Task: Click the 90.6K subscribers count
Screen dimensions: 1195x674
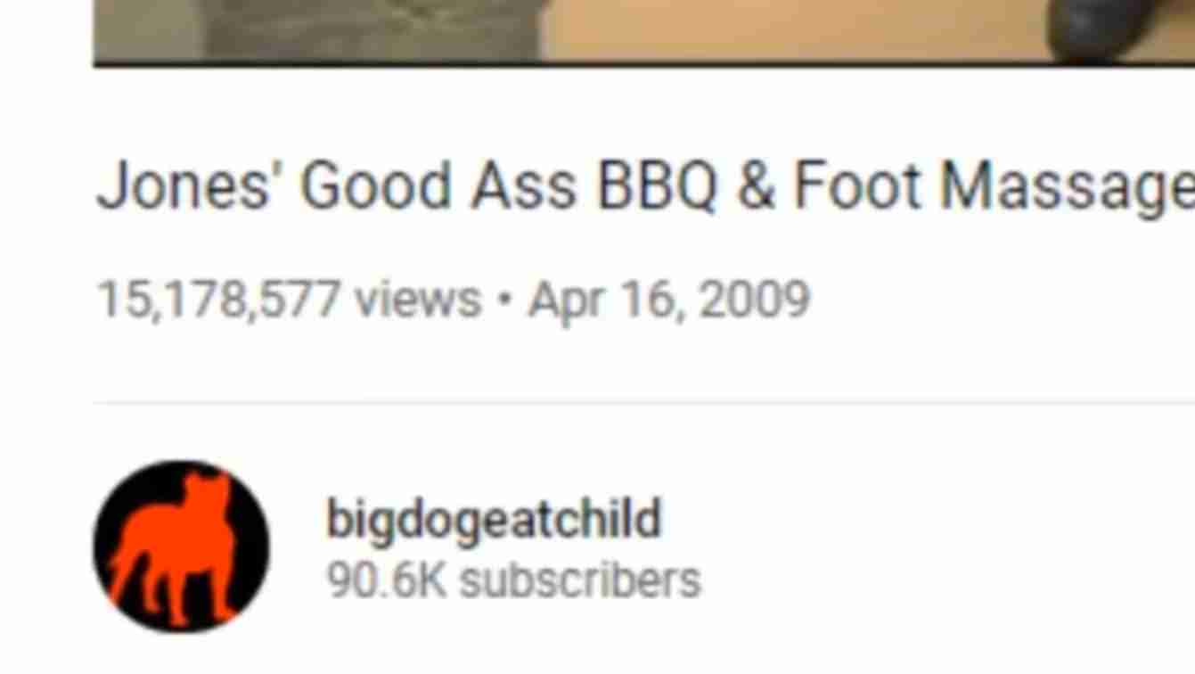Action: coord(513,580)
